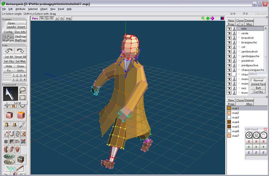Toggle Pt point display button

(42, 19)
